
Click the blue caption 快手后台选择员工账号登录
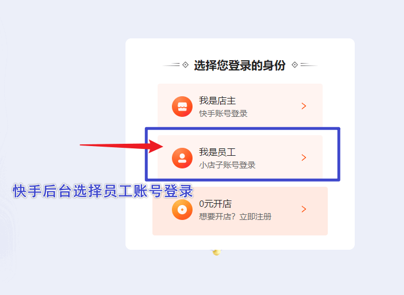pos(103,191)
